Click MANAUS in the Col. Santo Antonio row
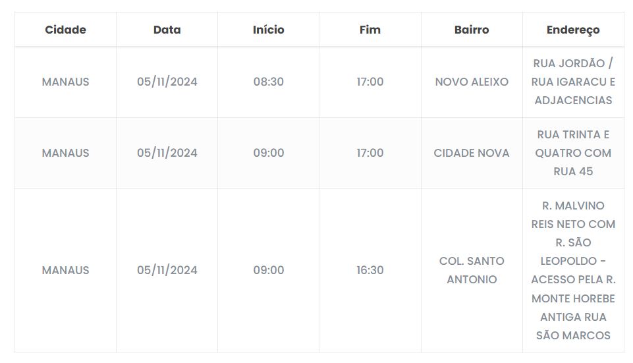633x363 pixels. click(65, 270)
